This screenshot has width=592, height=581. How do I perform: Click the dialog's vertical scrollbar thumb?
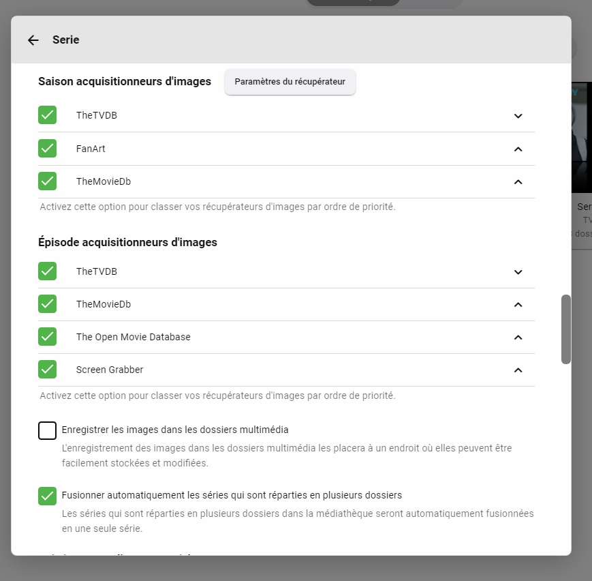(565, 329)
